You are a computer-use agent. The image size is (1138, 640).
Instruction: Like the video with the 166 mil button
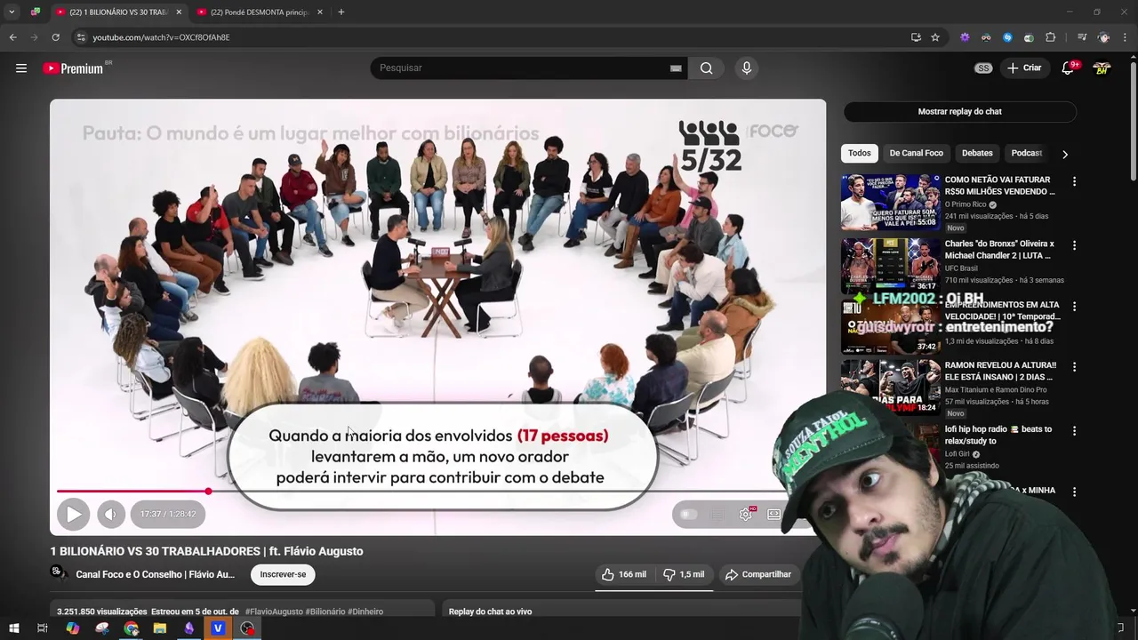pos(624,574)
